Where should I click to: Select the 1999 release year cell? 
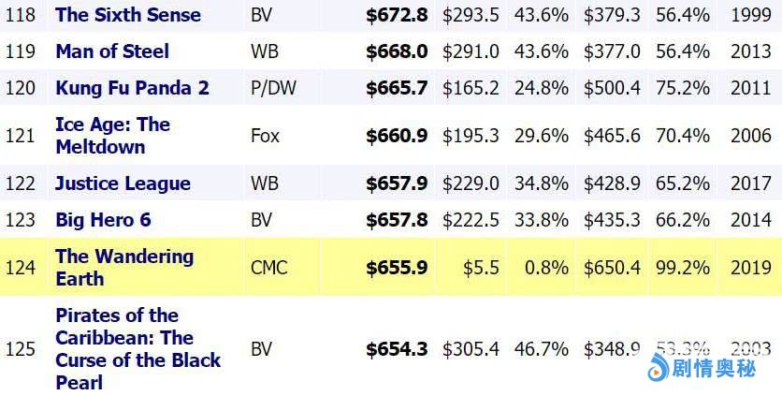click(750, 14)
